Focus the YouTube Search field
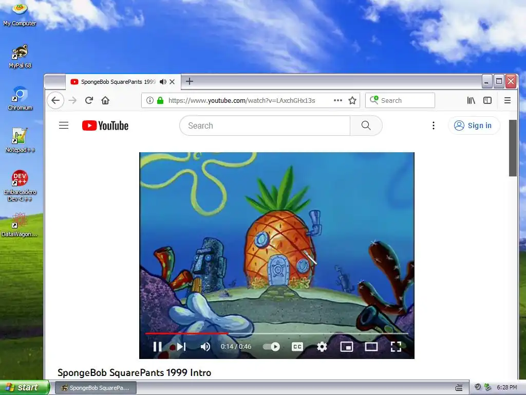The height and width of the screenshot is (395, 526). 265,125
